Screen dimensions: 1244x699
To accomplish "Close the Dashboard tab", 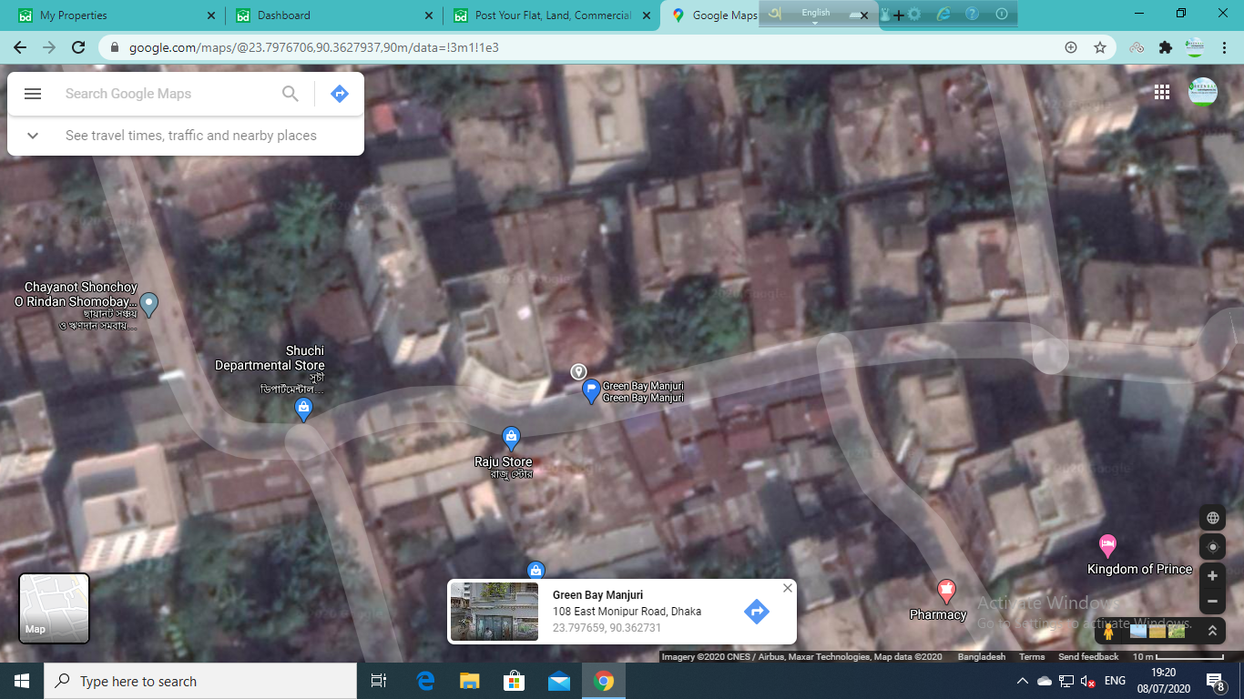I will point(430,15).
